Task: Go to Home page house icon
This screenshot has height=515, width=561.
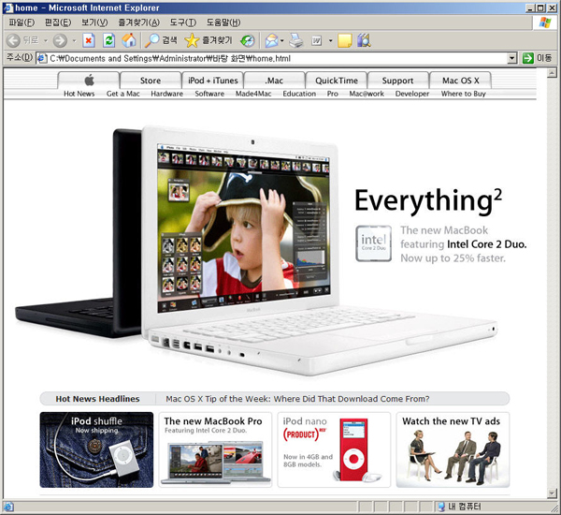Action: click(129, 40)
